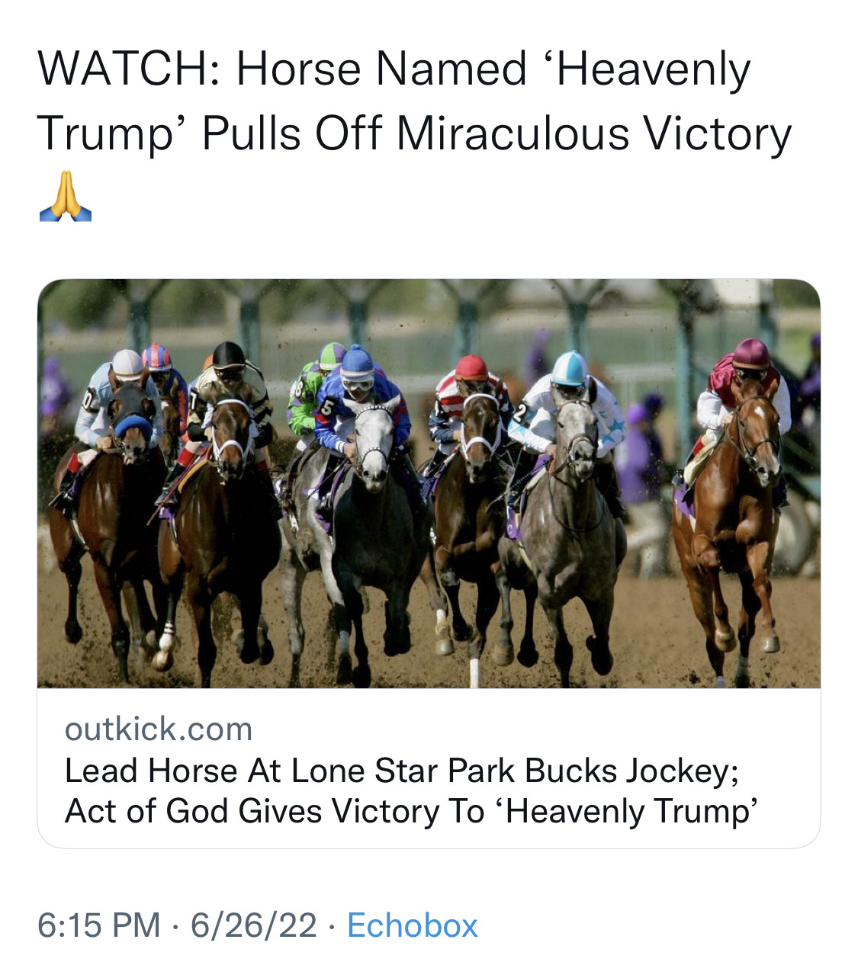858x965 pixels.
Task: Select the 6/26/22 date text
Action: pos(253,925)
